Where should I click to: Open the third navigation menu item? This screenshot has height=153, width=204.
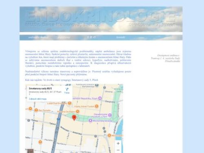coord(91,37)
